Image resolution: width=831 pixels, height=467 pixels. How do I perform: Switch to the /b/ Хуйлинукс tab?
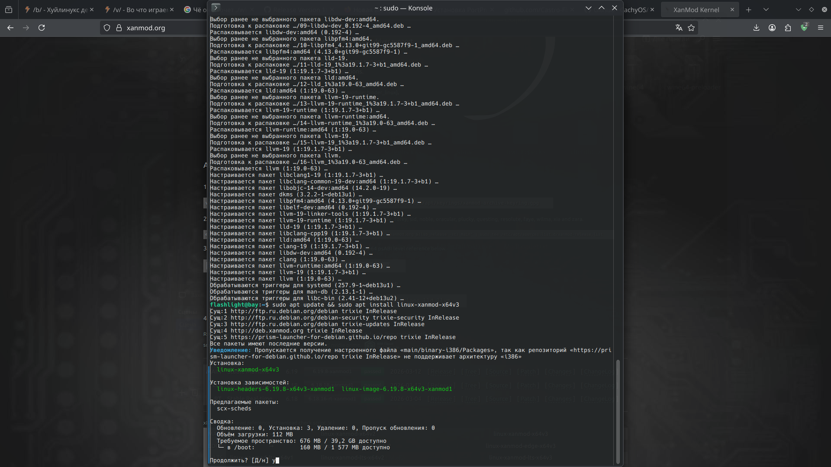click(x=60, y=10)
